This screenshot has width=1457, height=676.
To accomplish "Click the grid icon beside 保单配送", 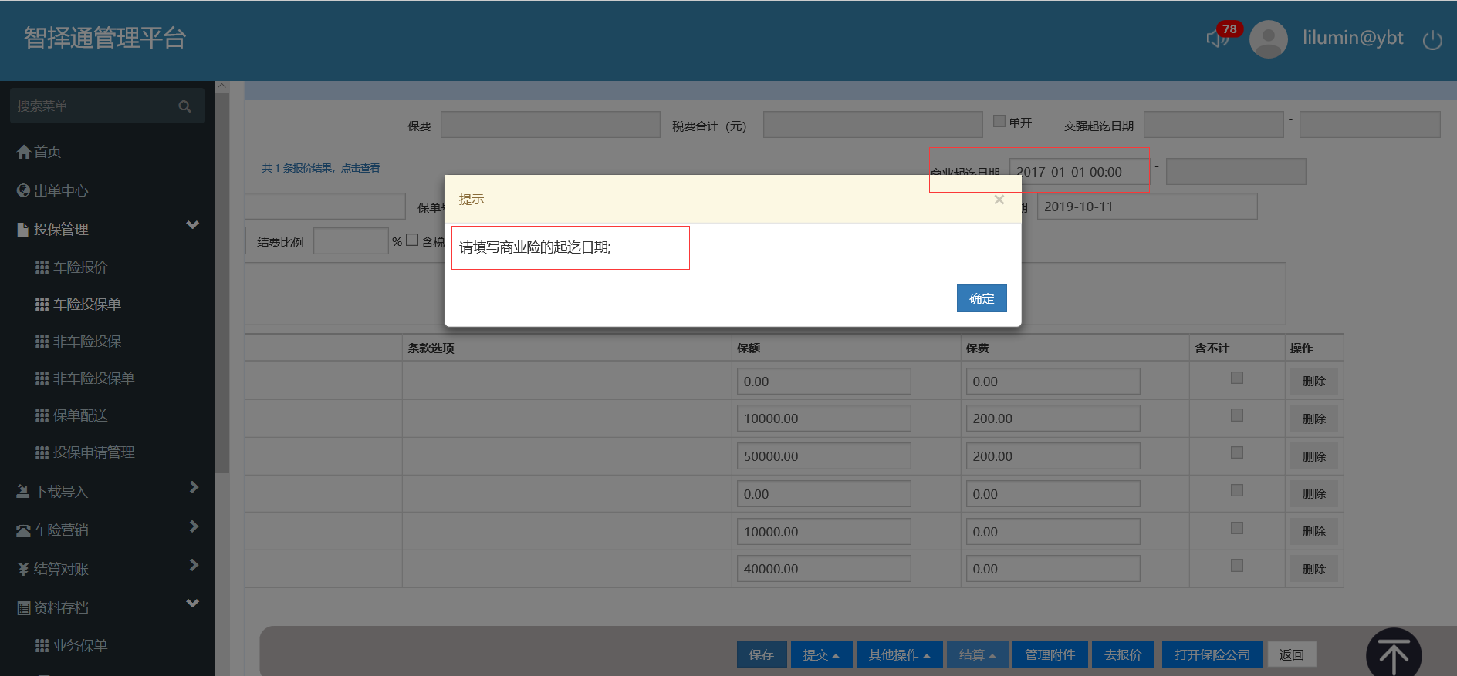I will [42, 415].
